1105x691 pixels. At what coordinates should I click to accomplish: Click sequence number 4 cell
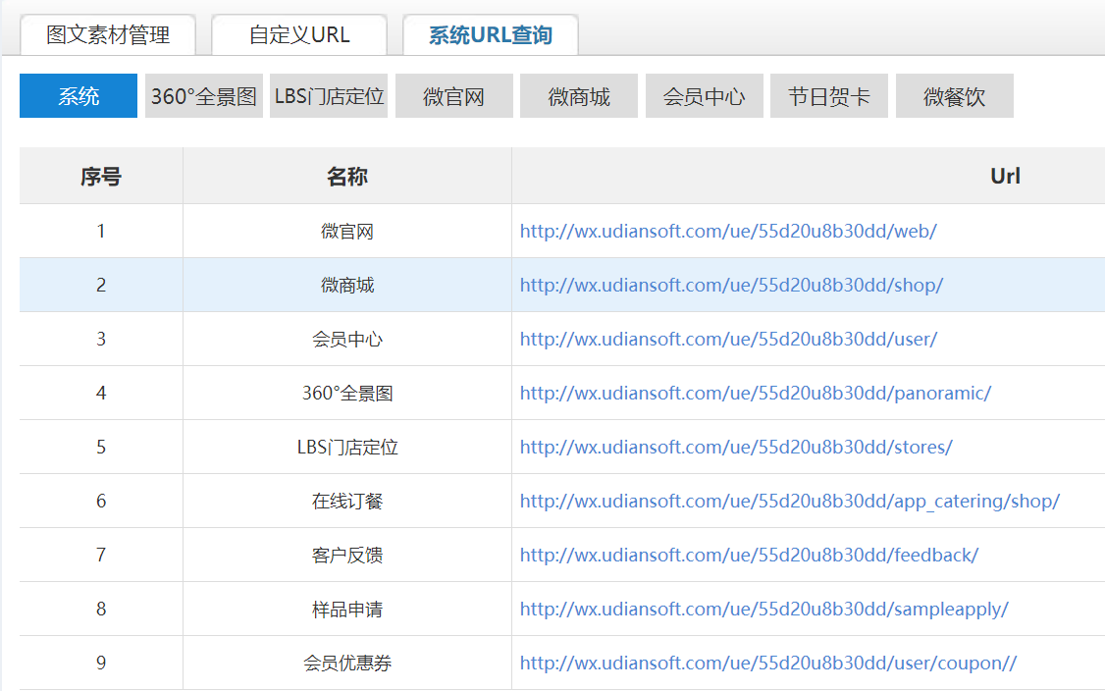(101, 393)
